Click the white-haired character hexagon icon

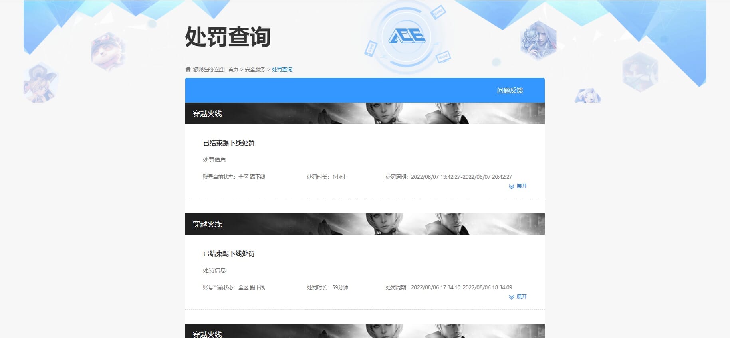[x=538, y=40]
